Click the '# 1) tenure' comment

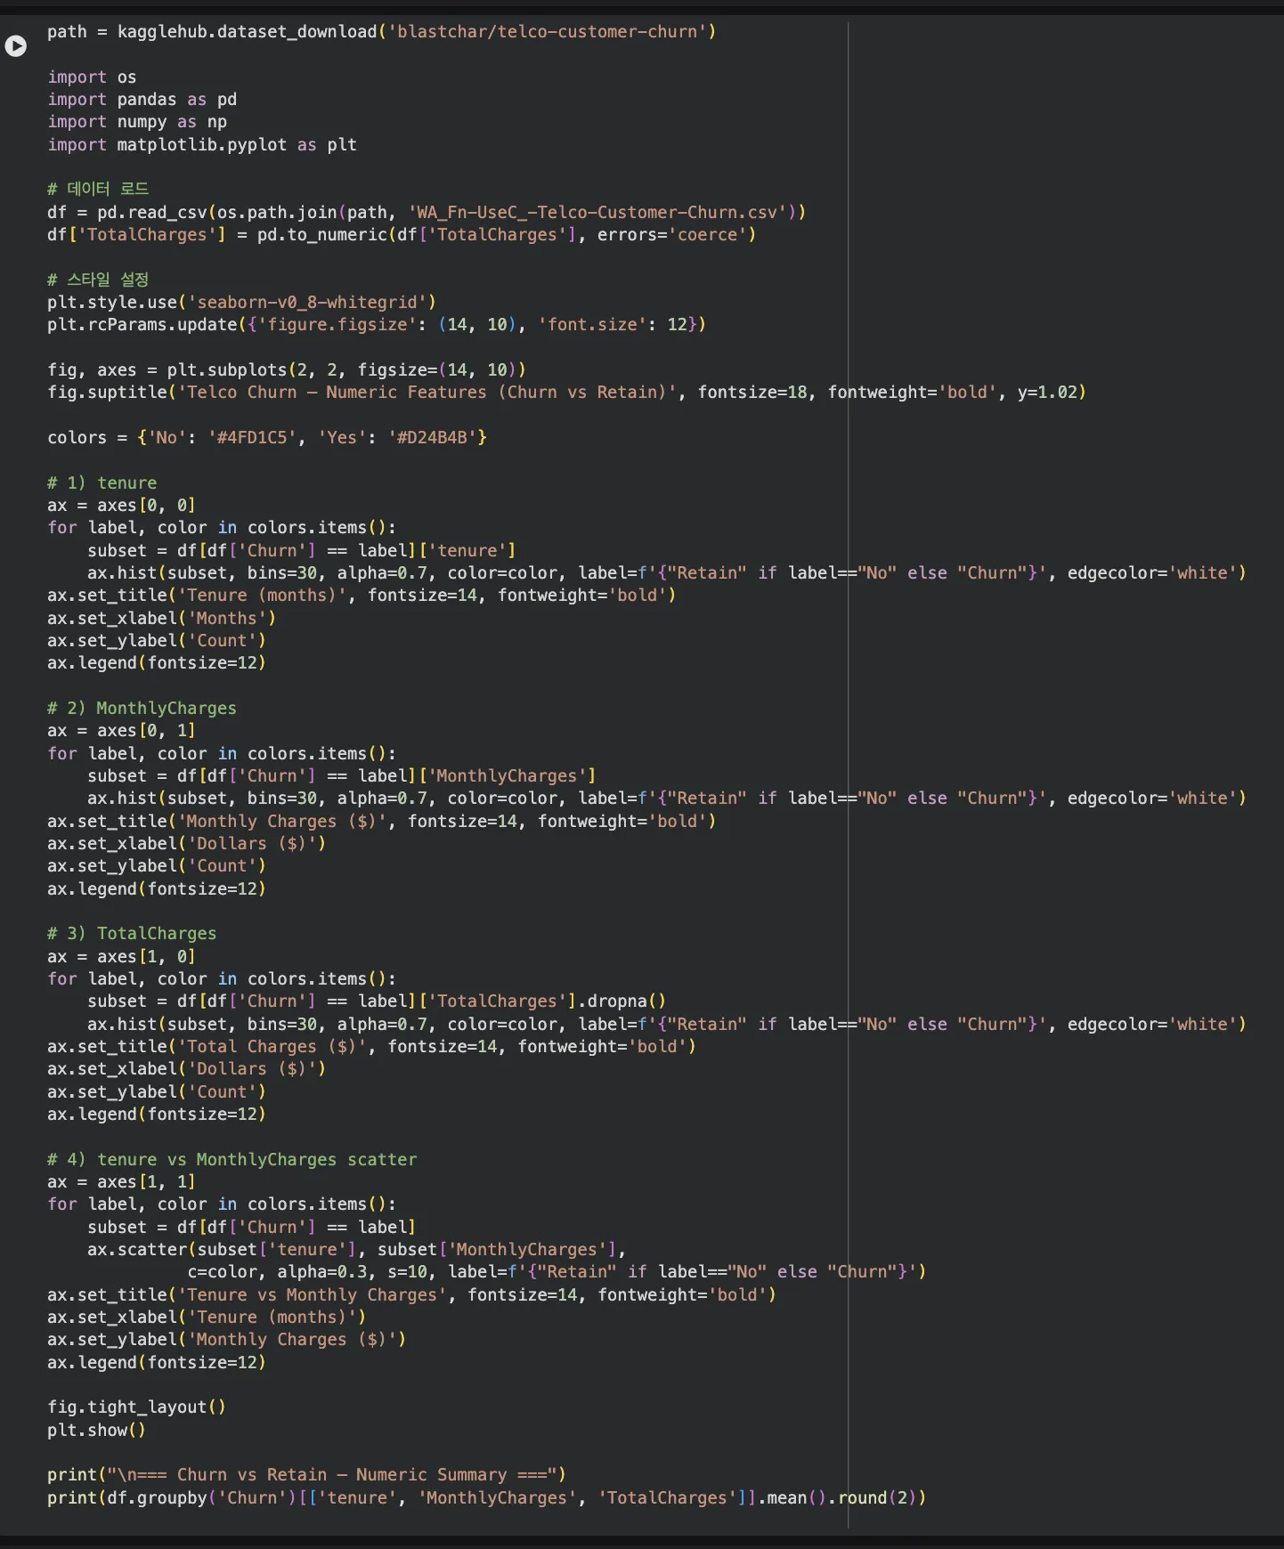[102, 483]
